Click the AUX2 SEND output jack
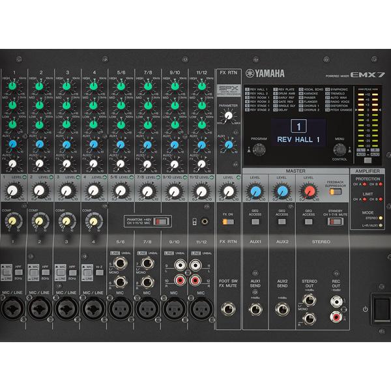The image size is (391, 391). click(x=282, y=310)
